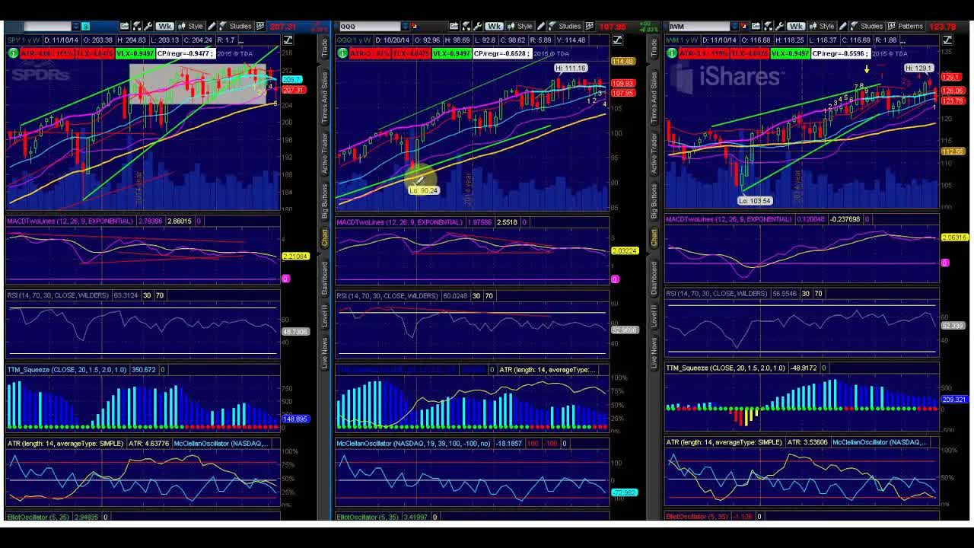The image size is (974, 548).
Task: Open chart settings wrench on the SPY chart
Action: click(x=148, y=26)
